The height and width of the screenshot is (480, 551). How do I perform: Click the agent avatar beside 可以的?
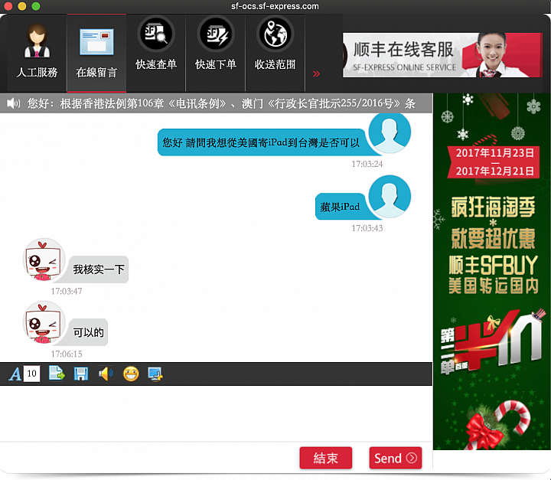click(44, 322)
